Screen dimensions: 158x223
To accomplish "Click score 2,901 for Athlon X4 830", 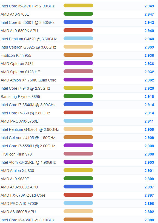I will tap(149, 171).
